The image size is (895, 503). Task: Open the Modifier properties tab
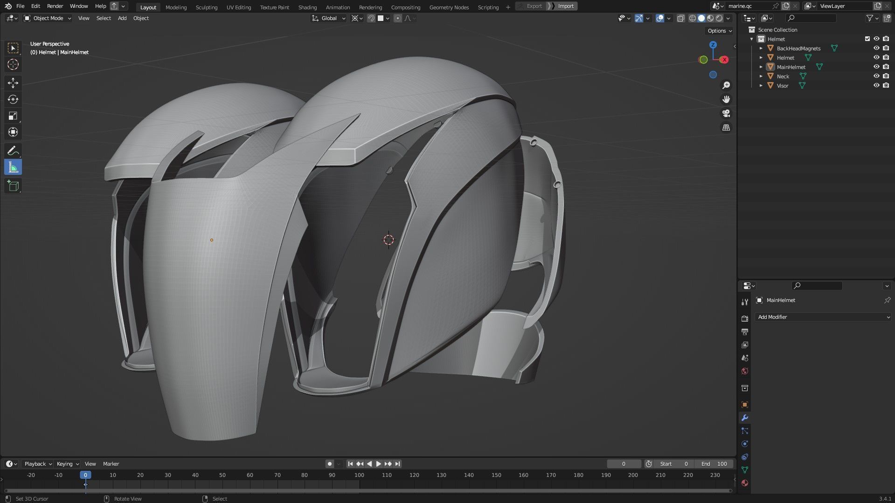(745, 418)
